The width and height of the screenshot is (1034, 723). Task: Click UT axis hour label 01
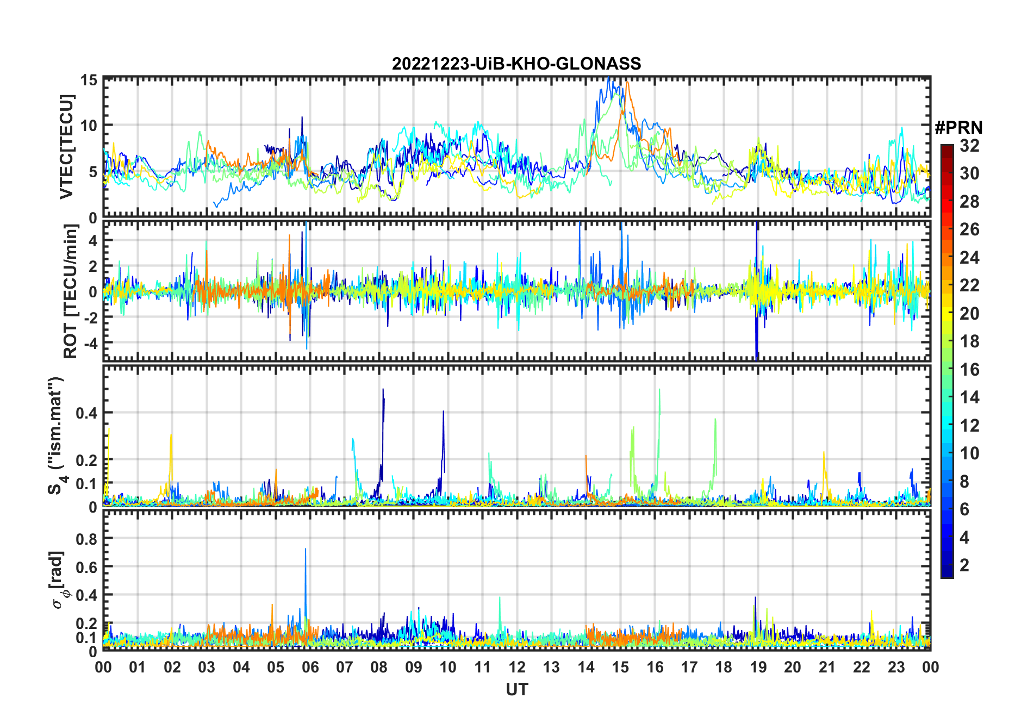point(138,667)
